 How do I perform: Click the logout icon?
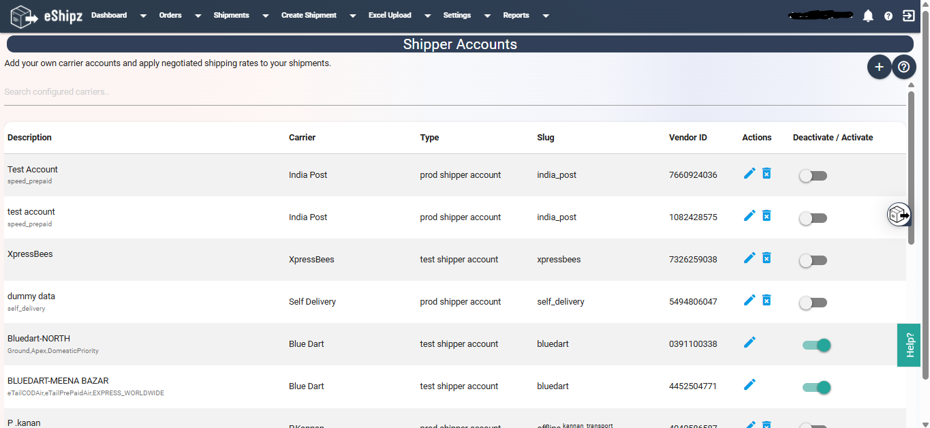908,16
